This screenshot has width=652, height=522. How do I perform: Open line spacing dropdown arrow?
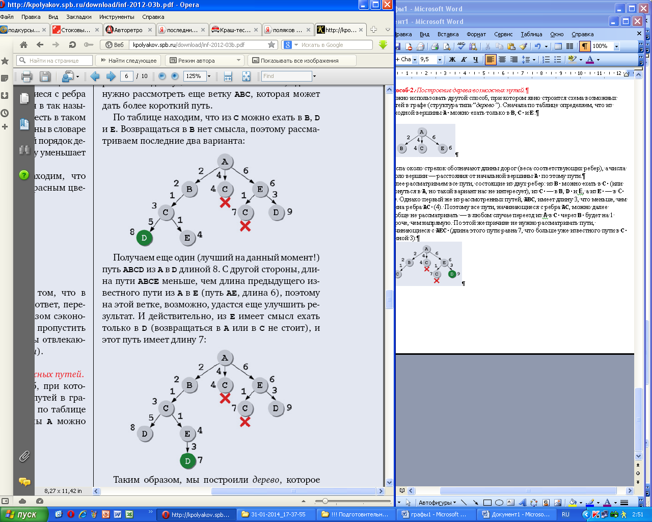pos(534,60)
